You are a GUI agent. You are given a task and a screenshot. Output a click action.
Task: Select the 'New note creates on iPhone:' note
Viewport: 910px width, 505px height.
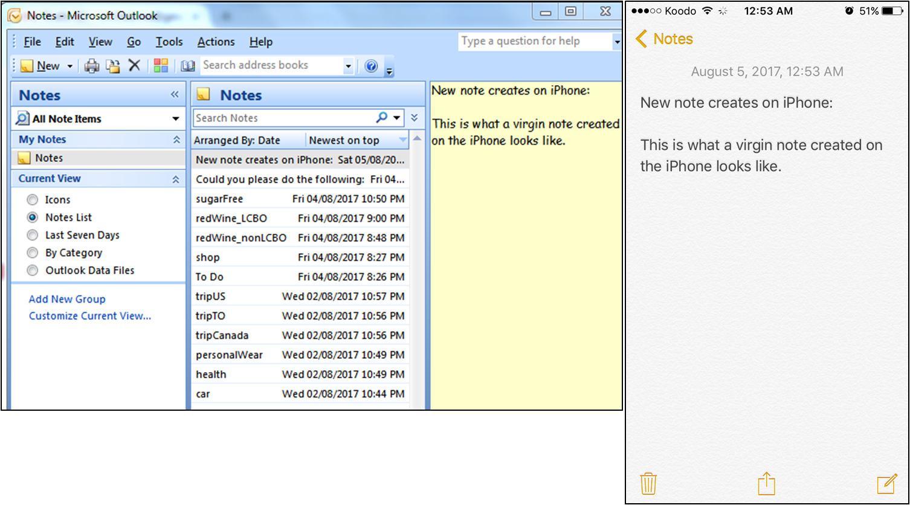(x=300, y=160)
